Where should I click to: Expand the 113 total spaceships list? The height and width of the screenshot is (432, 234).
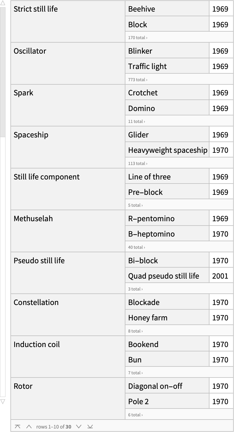[x=138, y=164]
